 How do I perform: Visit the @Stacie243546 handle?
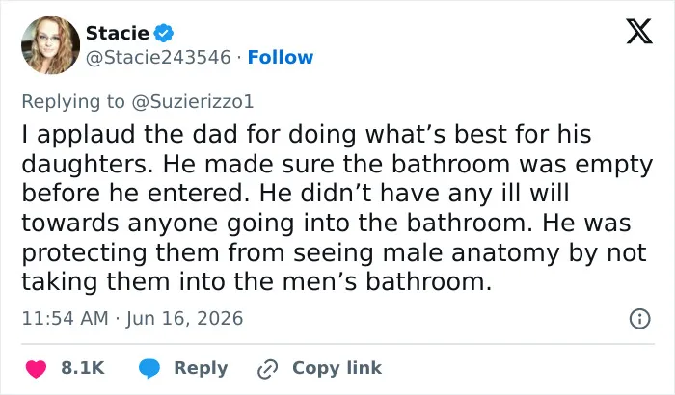coord(158,57)
